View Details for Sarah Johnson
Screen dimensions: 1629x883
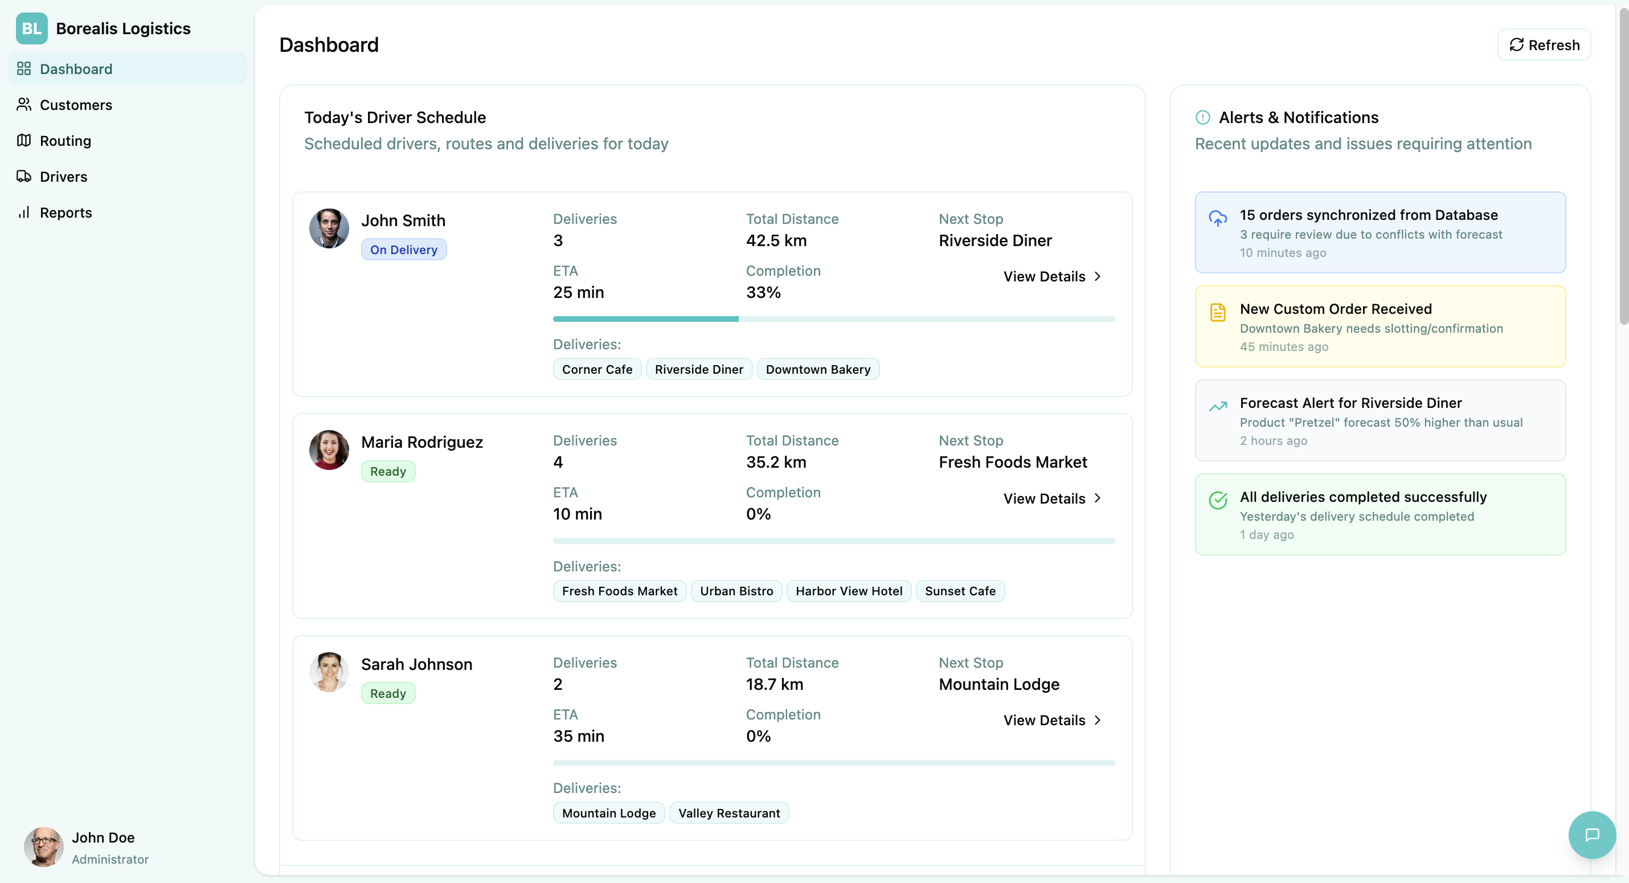(1053, 720)
